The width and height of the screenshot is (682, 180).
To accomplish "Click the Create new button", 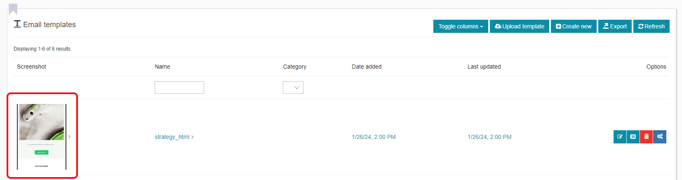I will coord(573,26).
